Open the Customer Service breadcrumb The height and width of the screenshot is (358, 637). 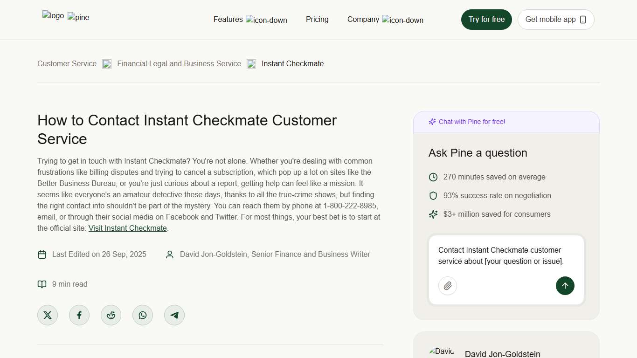(67, 63)
